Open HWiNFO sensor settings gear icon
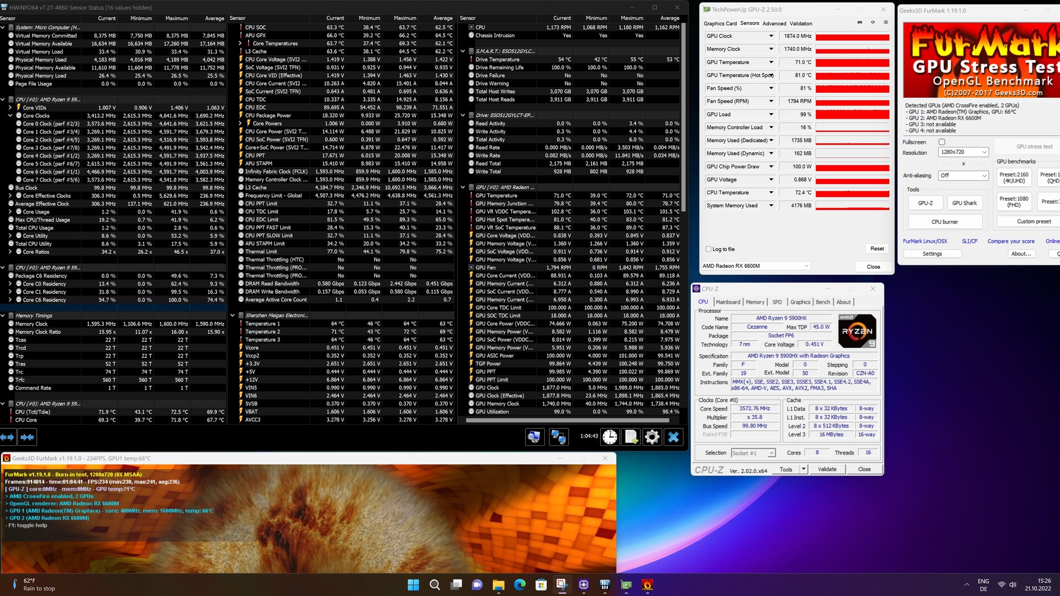This screenshot has height=596, width=1060. tap(652, 437)
